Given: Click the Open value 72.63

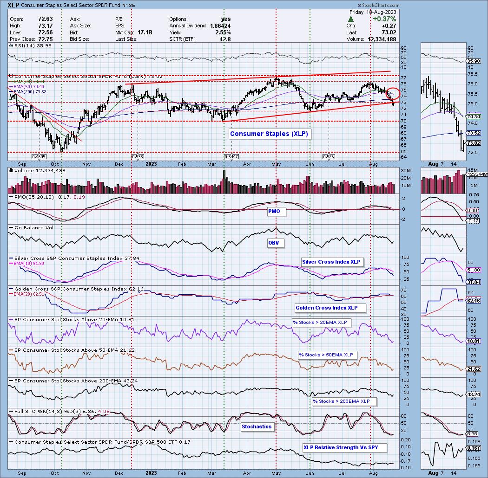Looking at the screenshot, I should pyautogui.click(x=46, y=19).
